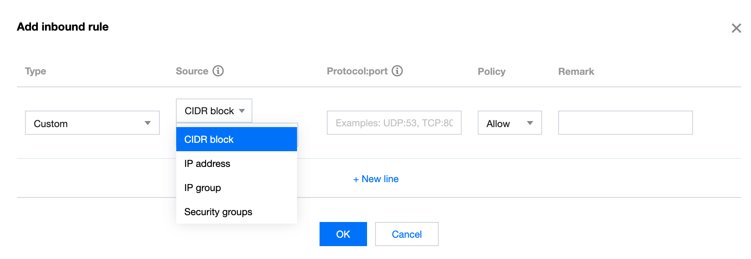Click the CIDR block dropdown arrow
Image resolution: width=751 pixels, height=259 pixels.
pyautogui.click(x=242, y=111)
